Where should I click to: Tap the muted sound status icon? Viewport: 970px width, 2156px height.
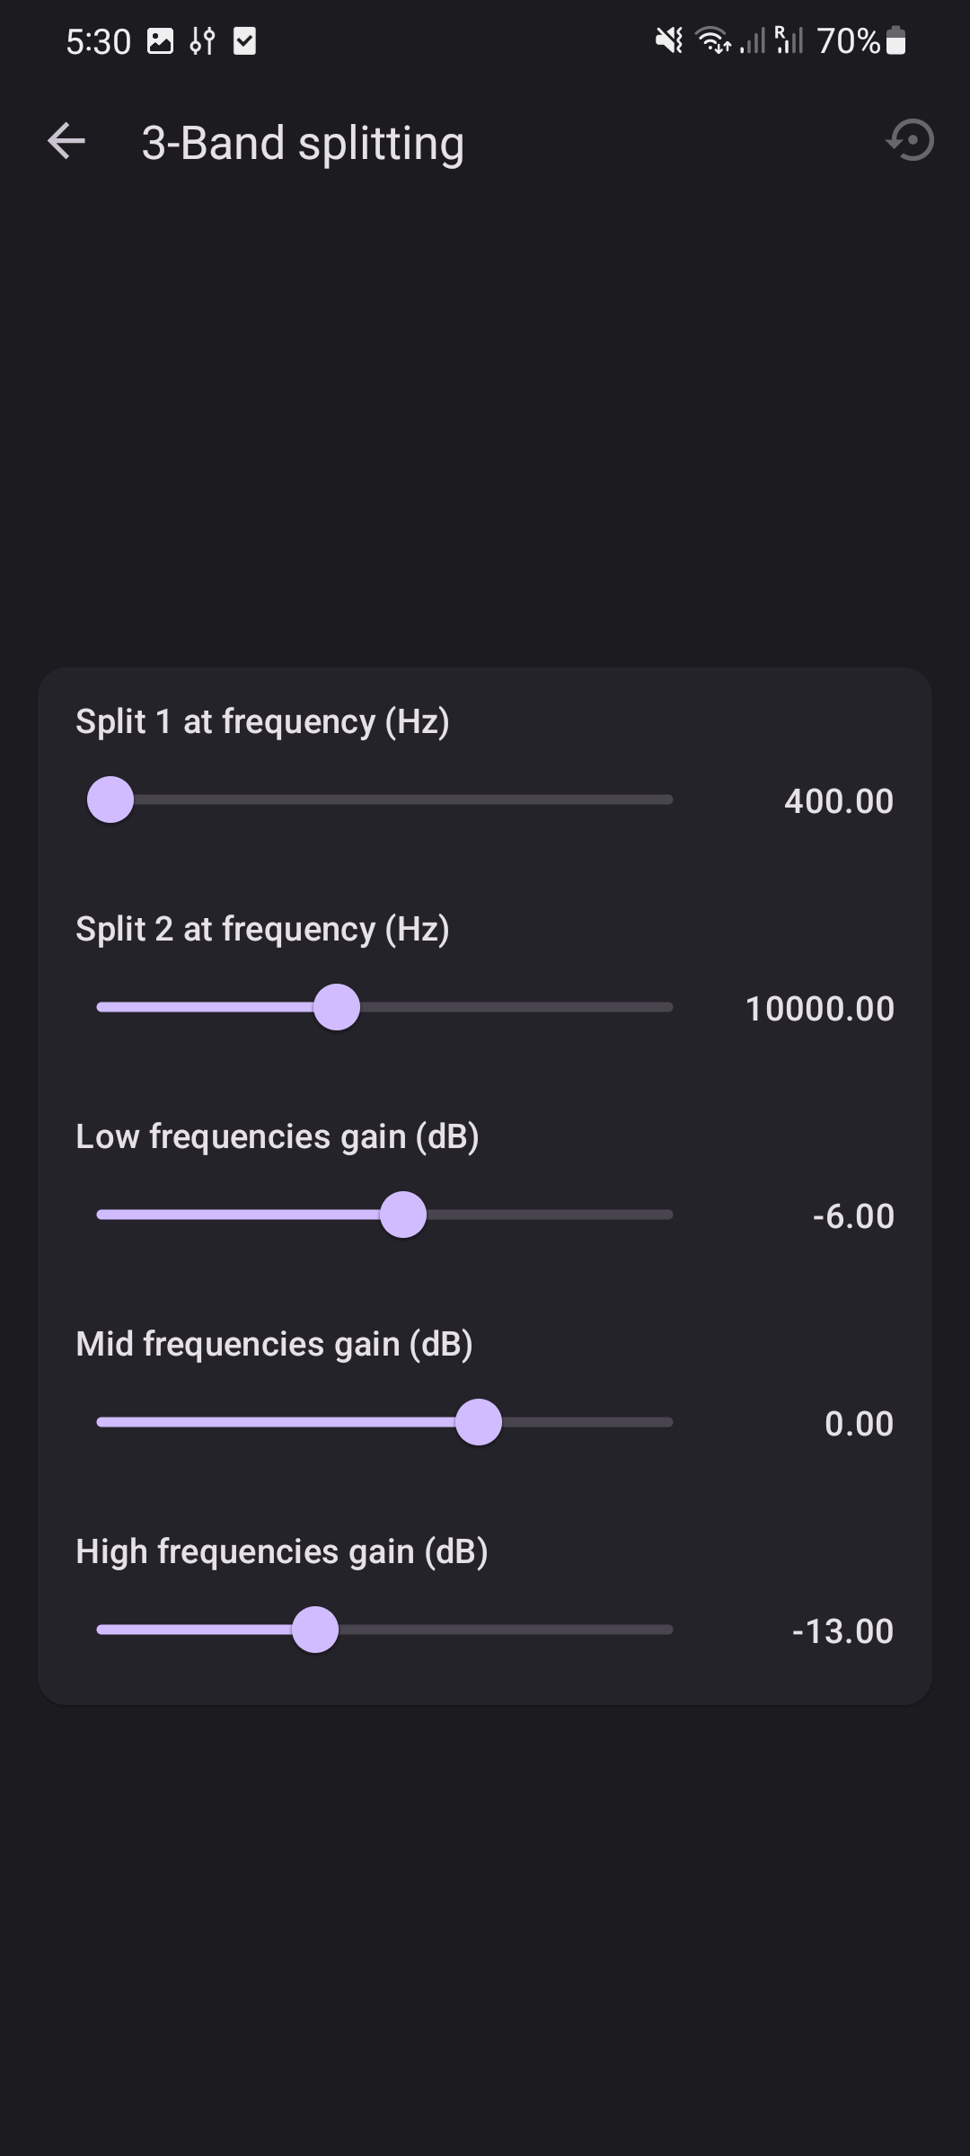[x=669, y=40]
